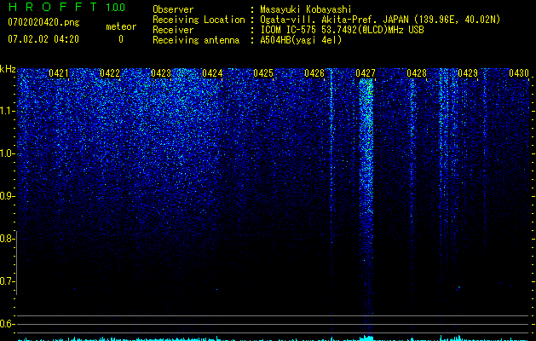This screenshot has height=341, width=536.
Task: Select the 0.6 kHz frequency label
Action: (x=6, y=324)
